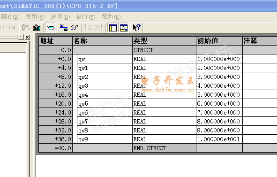277x177 pixels.
Task: Click the Redo arrow icon
Action: 12,28
